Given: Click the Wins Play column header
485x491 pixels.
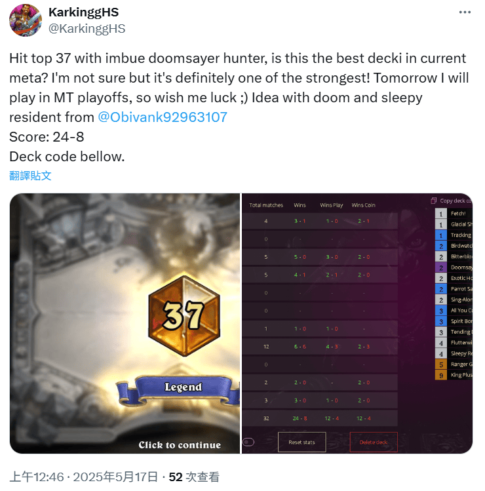Looking at the screenshot, I should [x=331, y=205].
